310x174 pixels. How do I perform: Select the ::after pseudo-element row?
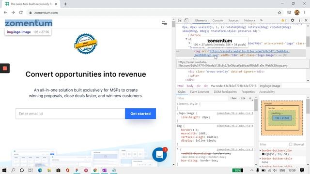(x=194, y=76)
